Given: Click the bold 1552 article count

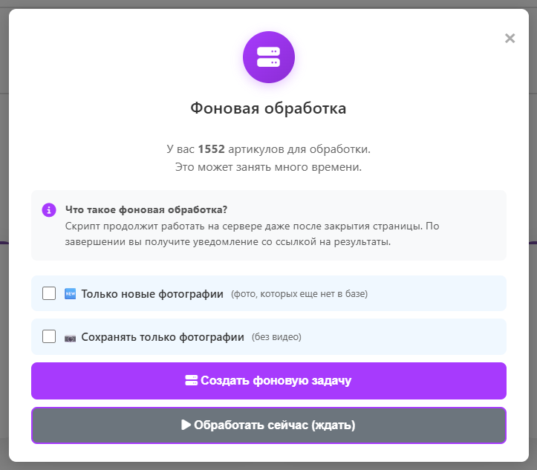Looking at the screenshot, I should coord(211,149).
